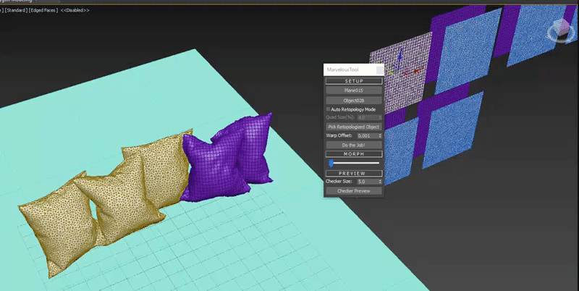The image size is (579, 291).
Task: Click the Plane015 pick button
Action: click(354, 90)
